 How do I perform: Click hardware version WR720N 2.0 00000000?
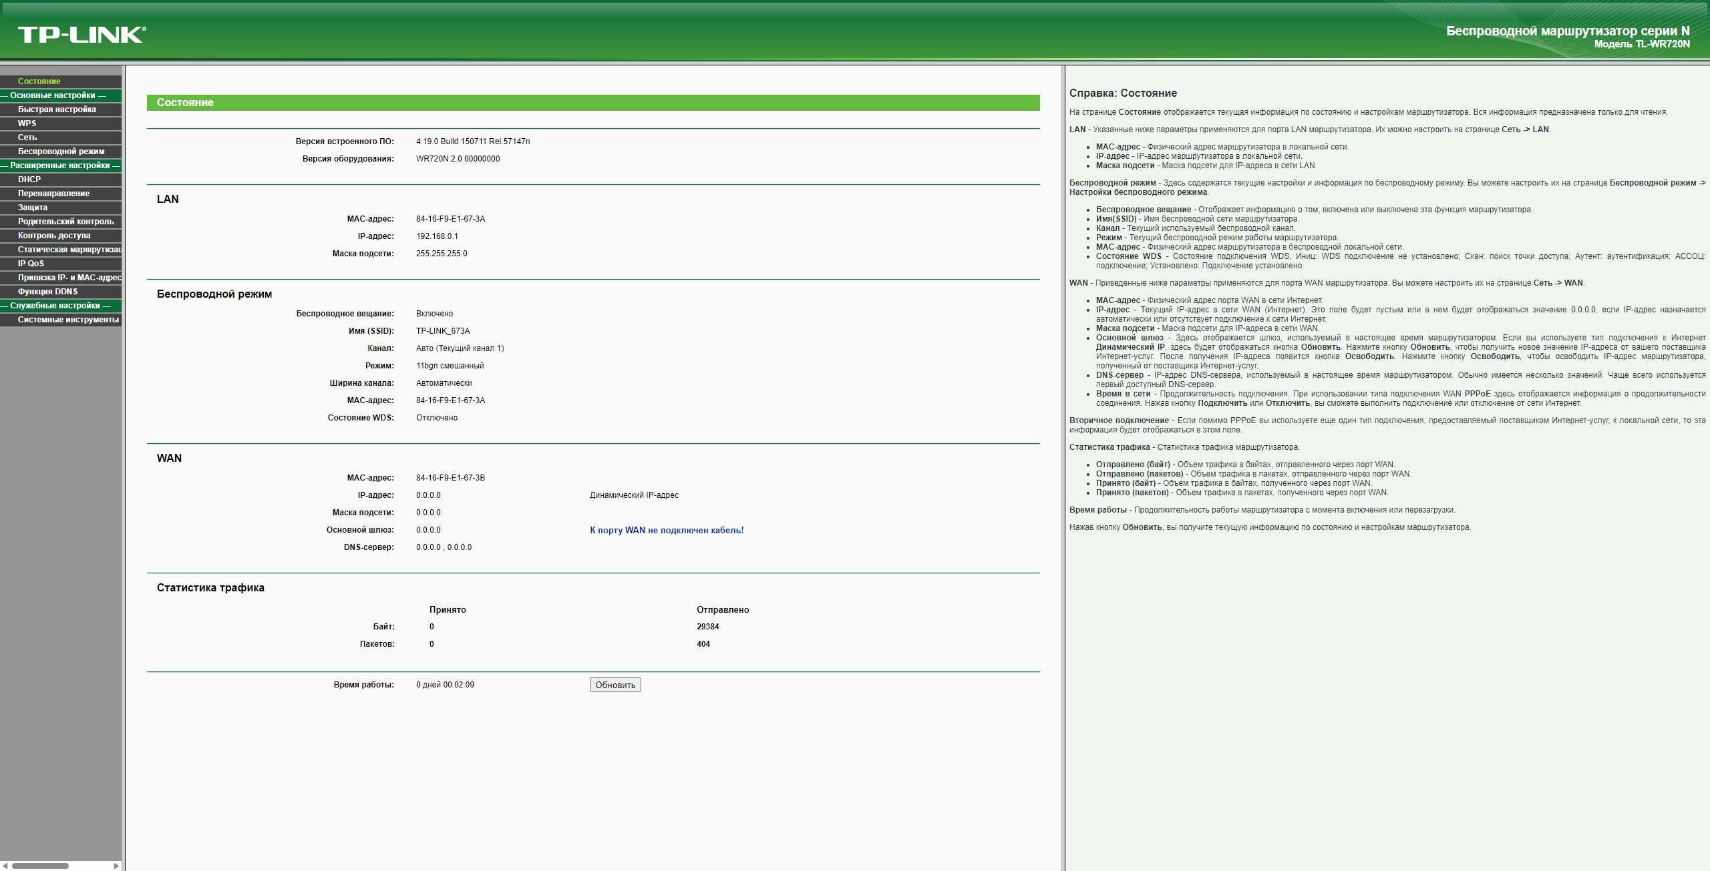(x=458, y=159)
